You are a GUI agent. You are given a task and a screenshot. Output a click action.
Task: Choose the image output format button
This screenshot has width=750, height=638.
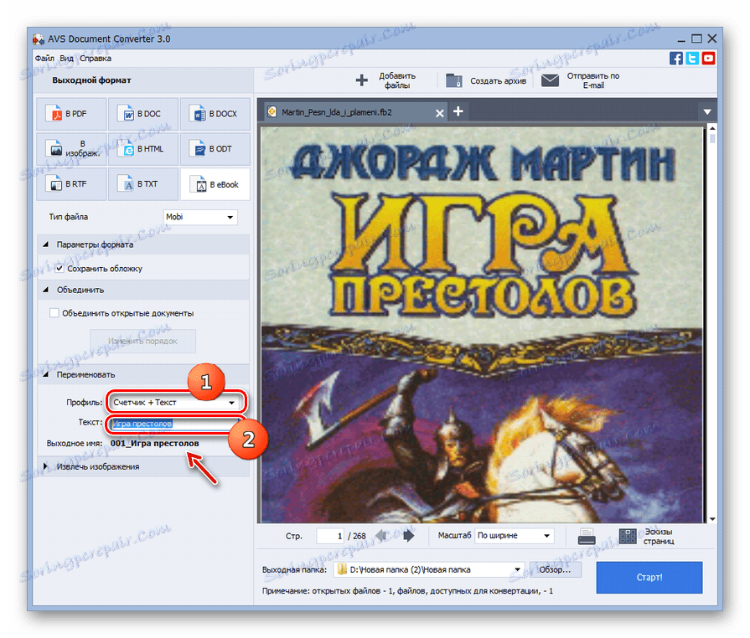[x=71, y=149]
